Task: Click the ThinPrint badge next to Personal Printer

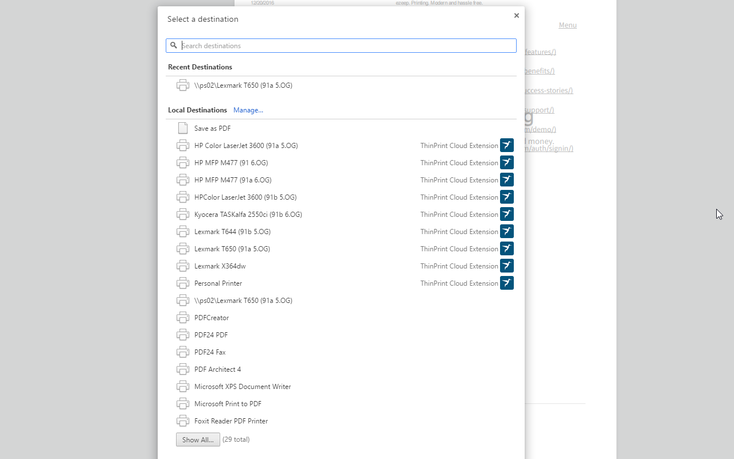Action: [x=506, y=283]
